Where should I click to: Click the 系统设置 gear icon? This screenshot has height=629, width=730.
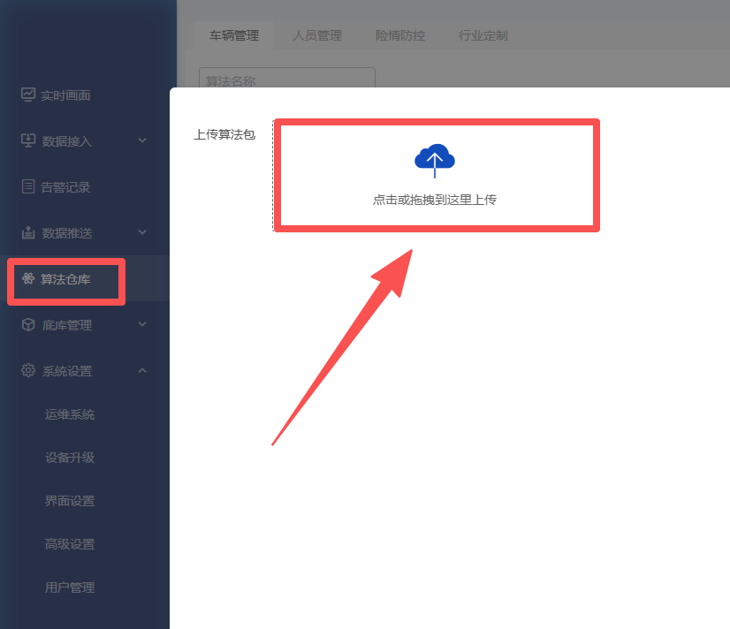28,371
